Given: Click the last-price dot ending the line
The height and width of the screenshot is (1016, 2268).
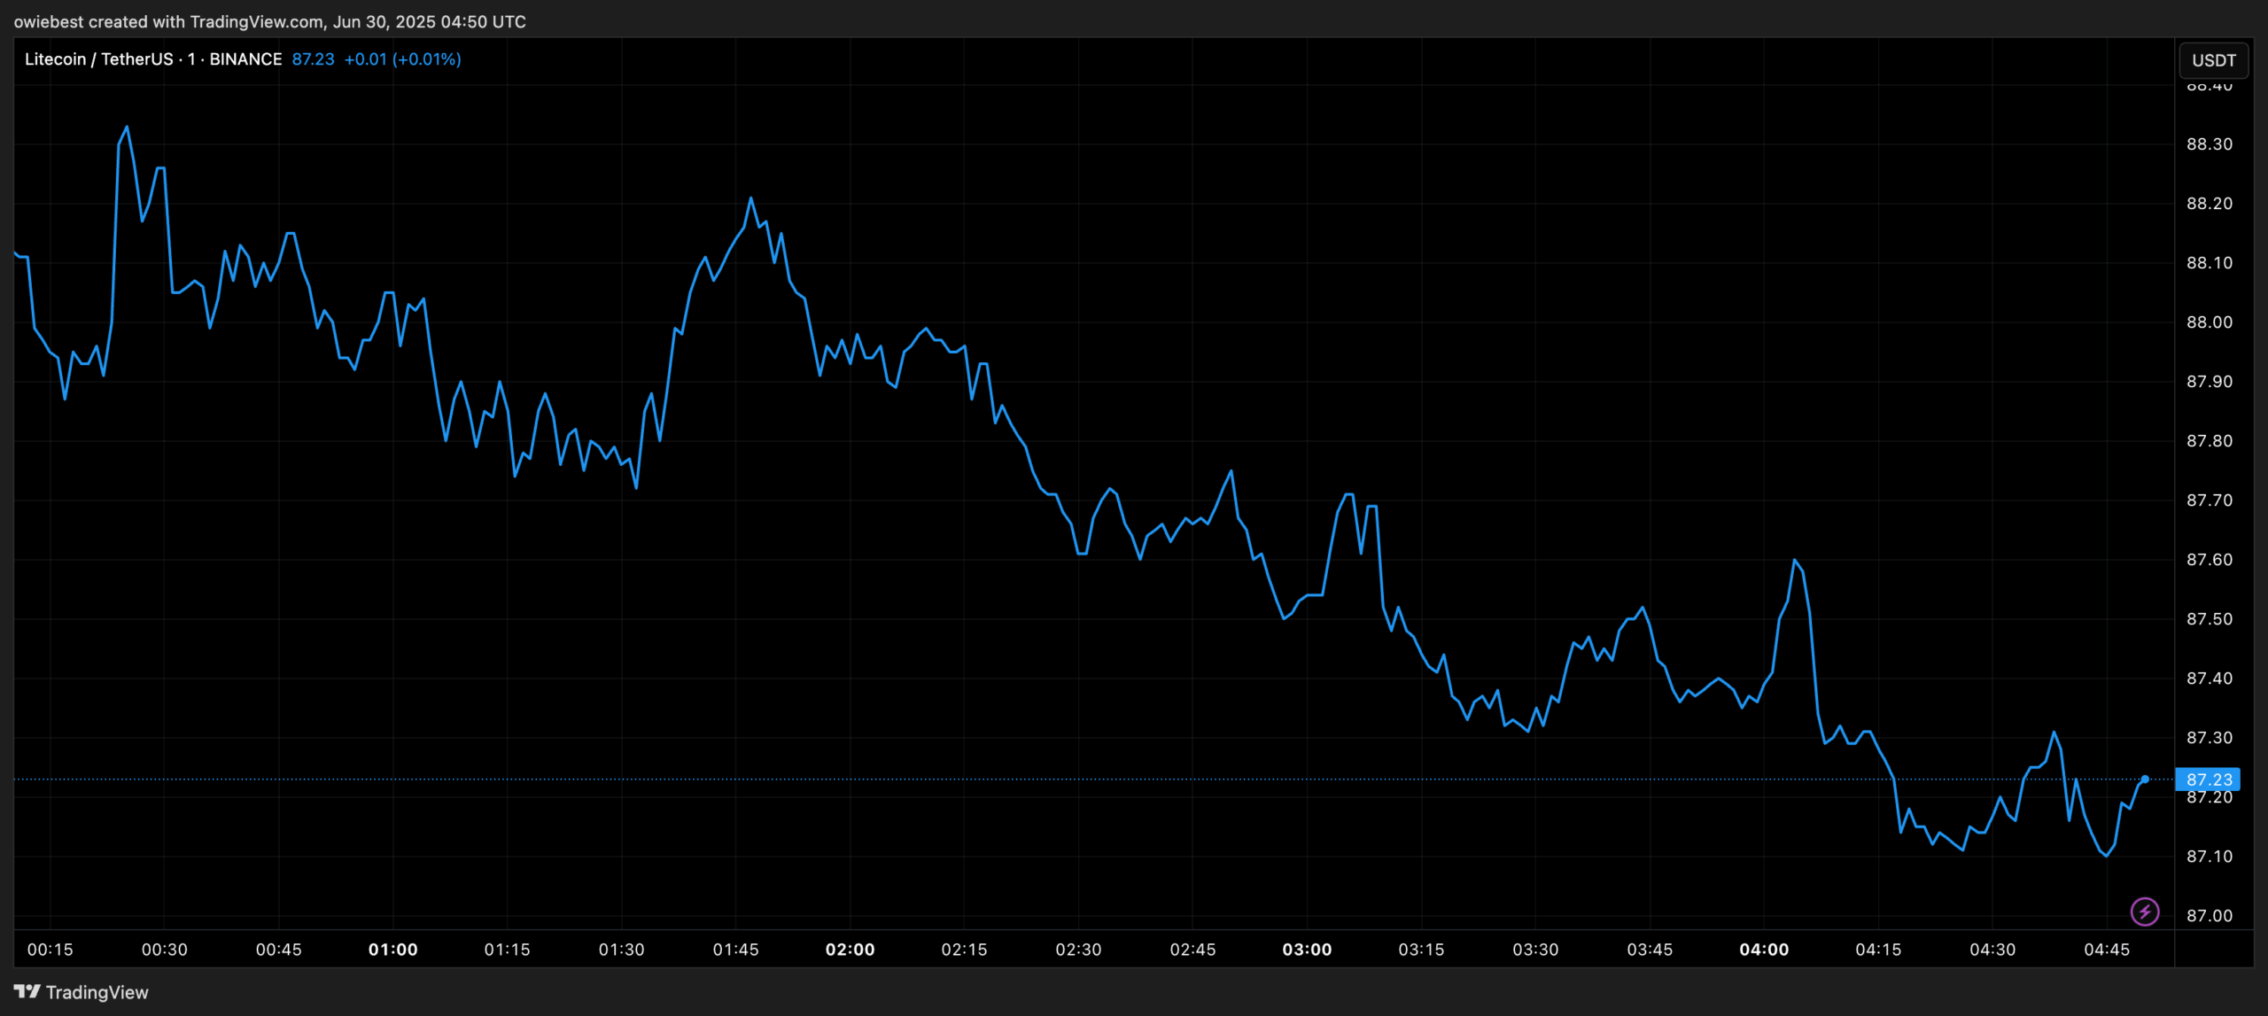Looking at the screenshot, I should pyautogui.click(x=2145, y=779).
